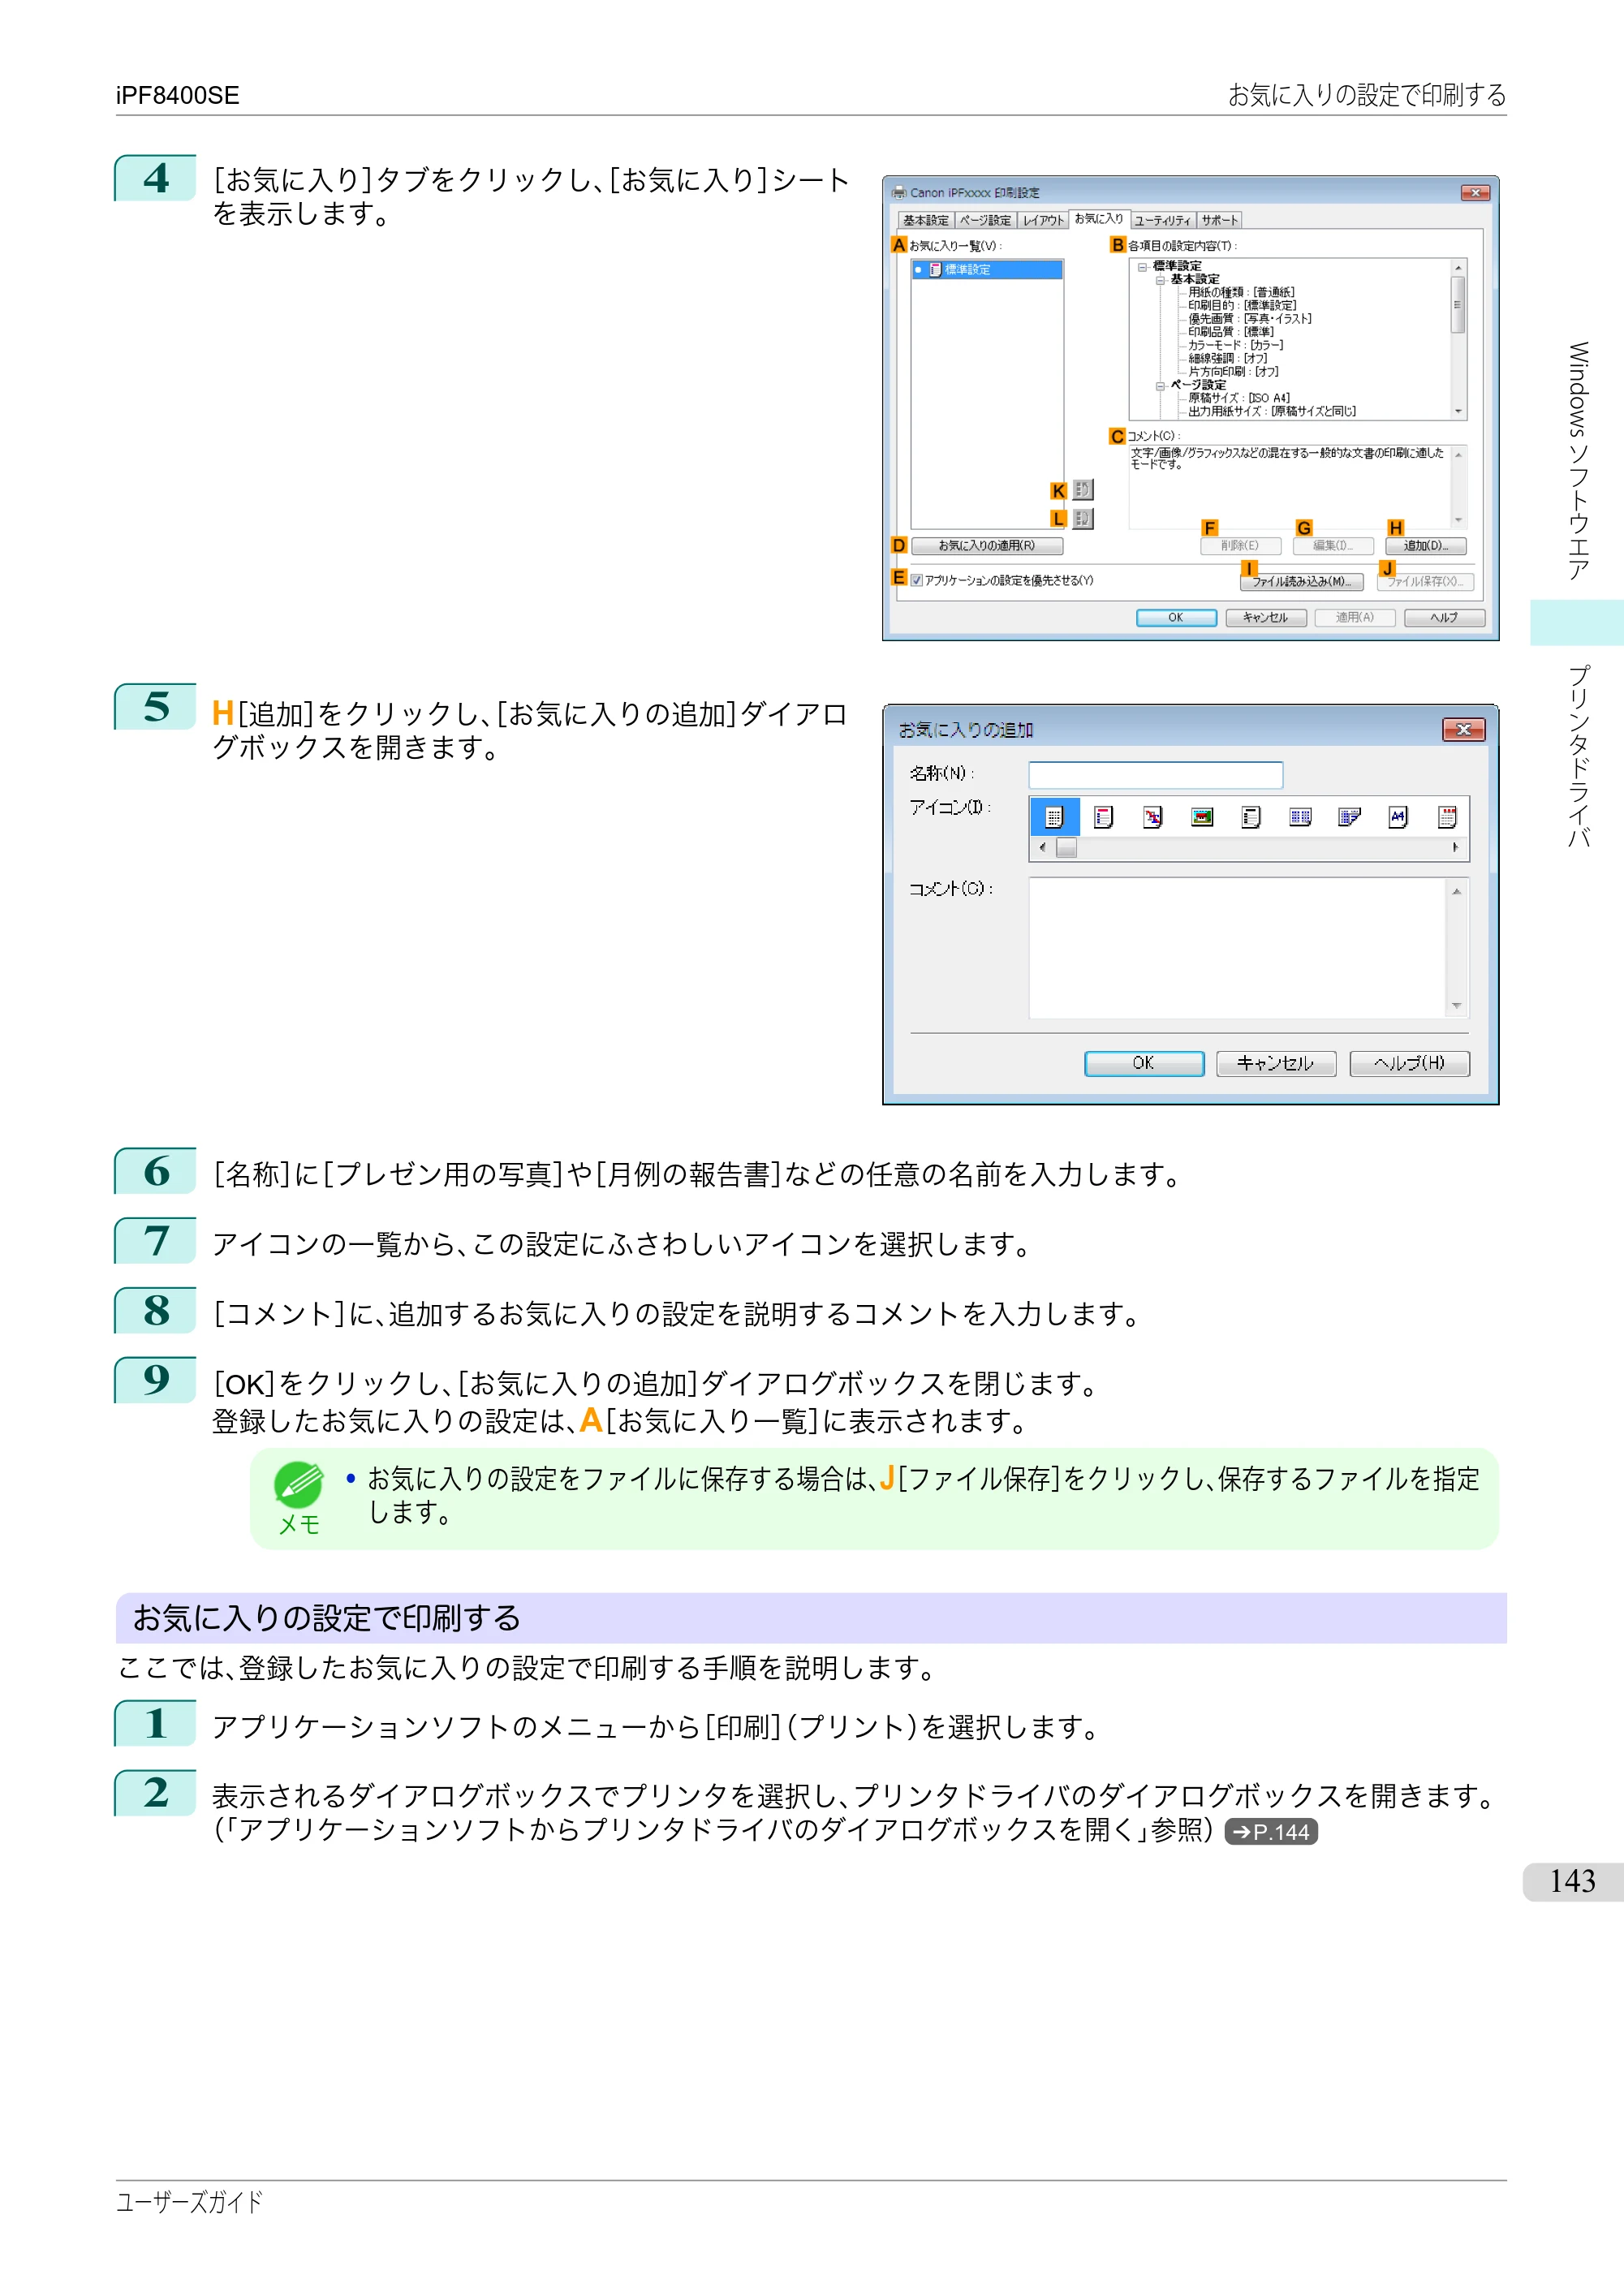Click the ファイル保存(X)... button
Image resolution: width=1624 pixels, height=2296 pixels.
(x=1424, y=582)
